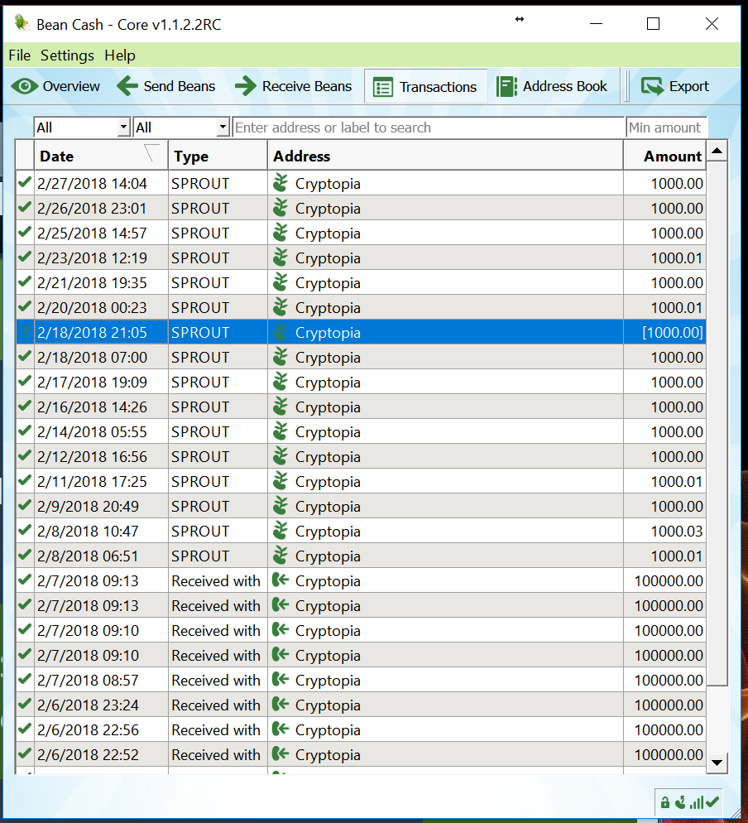Click the amount 1000.03
This screenshot has height=823, width=748.
[x=677, y=532]
